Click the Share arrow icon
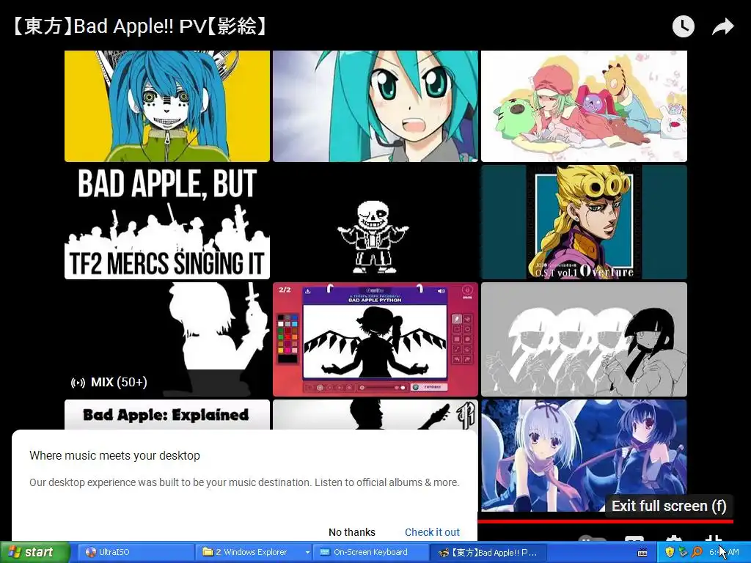The image size is (751, 563). 722,27
